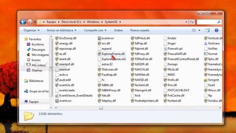
Task: Select Equipo in the address breadcrumb
Action: point(51,22)
